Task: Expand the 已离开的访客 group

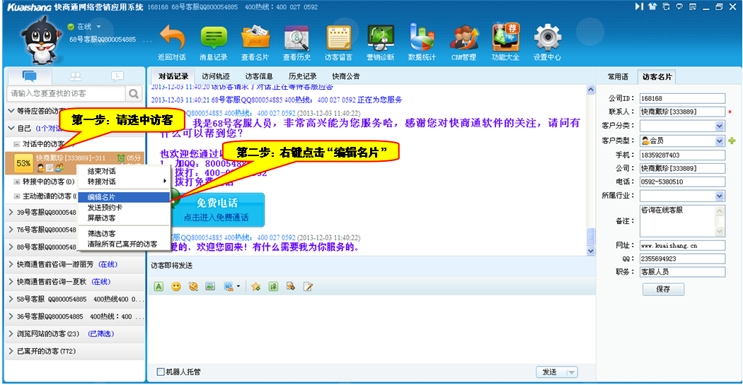Action: pyautogui.click(x=11, y=351)
